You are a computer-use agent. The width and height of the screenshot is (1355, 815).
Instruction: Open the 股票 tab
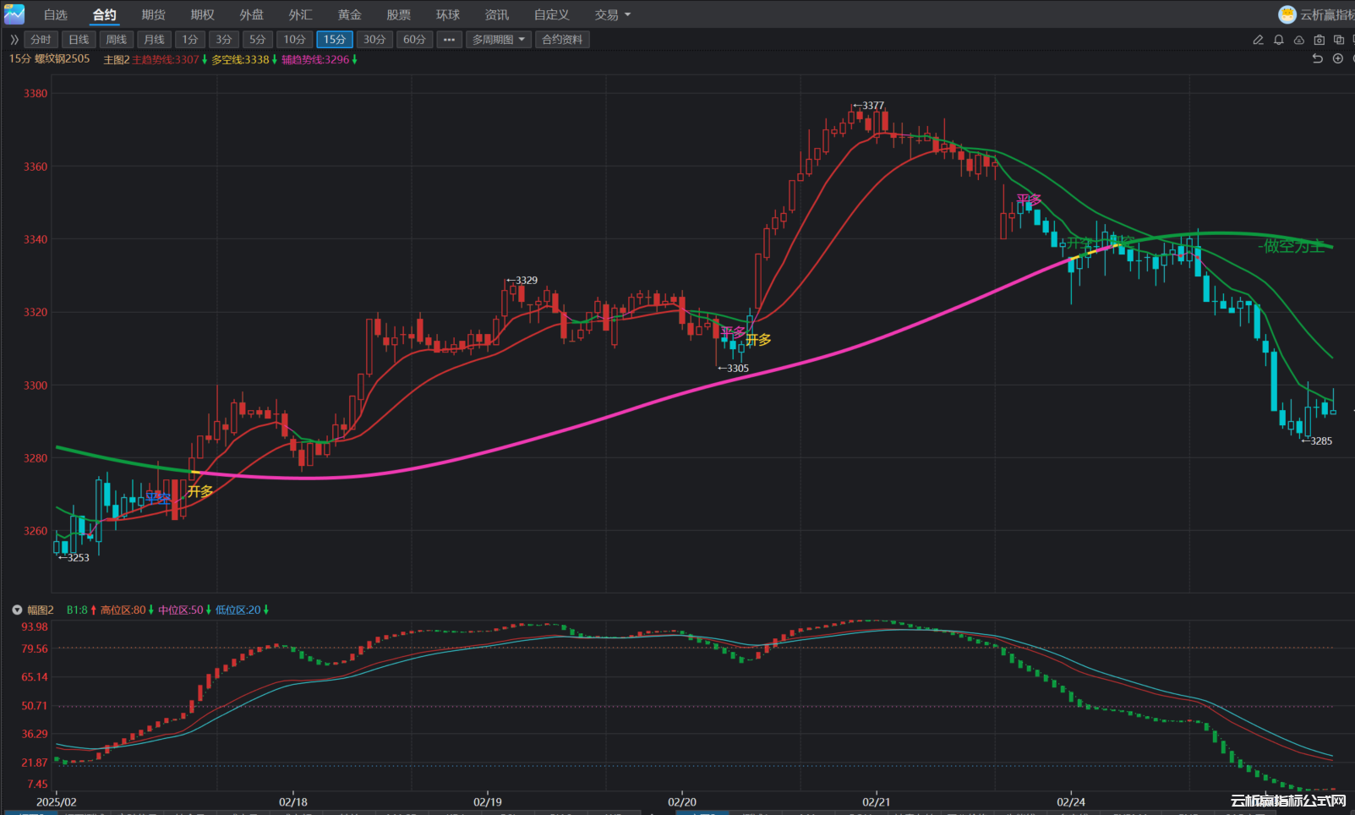pyautogui.click(x=399, y=14)
